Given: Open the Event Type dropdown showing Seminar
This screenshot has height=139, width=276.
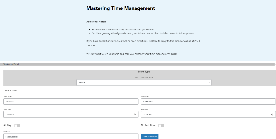Looking at the screenshot, I should pyautogui.click(x=144, y=82).
